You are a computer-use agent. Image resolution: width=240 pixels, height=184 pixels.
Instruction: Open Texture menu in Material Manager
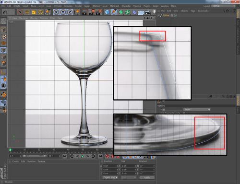tap(41, 161)
